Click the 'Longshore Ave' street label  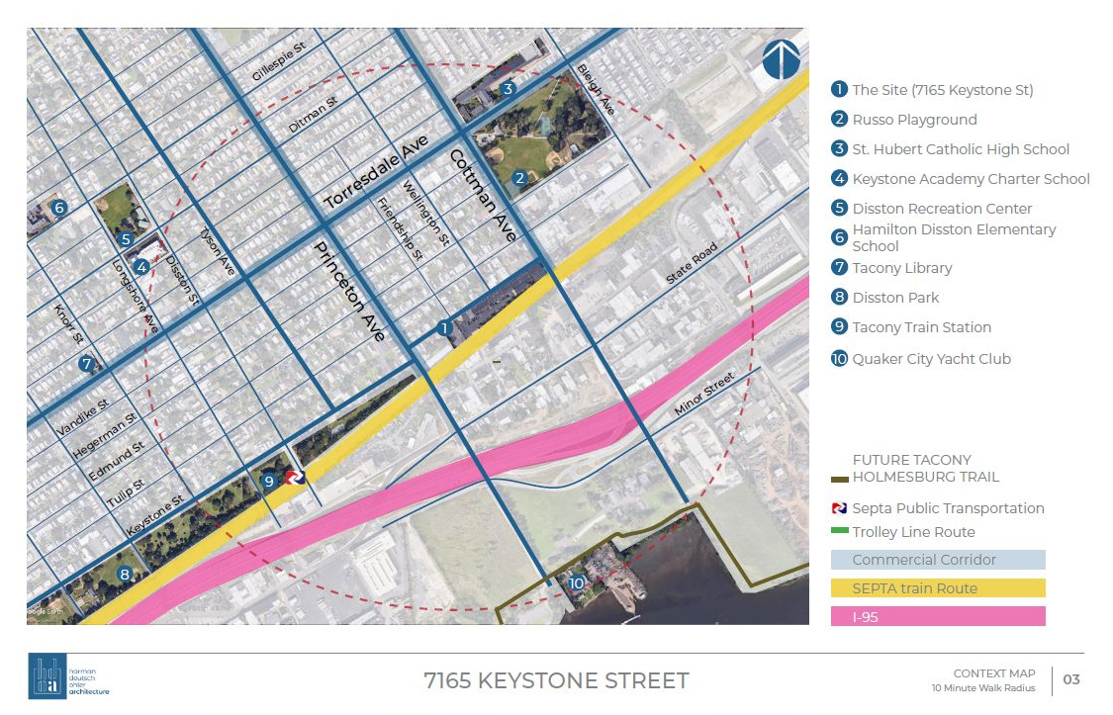click(x=135, y=297)
